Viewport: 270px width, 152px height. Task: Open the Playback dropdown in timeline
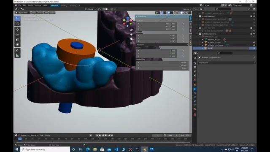pos(25,136)
